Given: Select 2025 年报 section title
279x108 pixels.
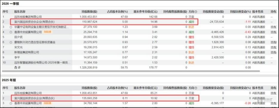Looking at the screenshot, I should point(9,80).
